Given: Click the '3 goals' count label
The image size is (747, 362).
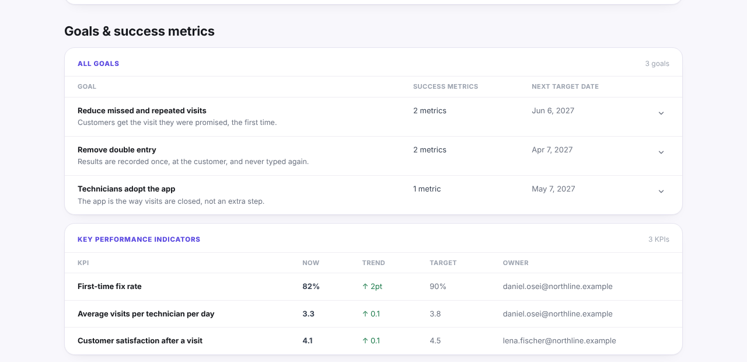Looking at the screenshot, I should [657, 64].
